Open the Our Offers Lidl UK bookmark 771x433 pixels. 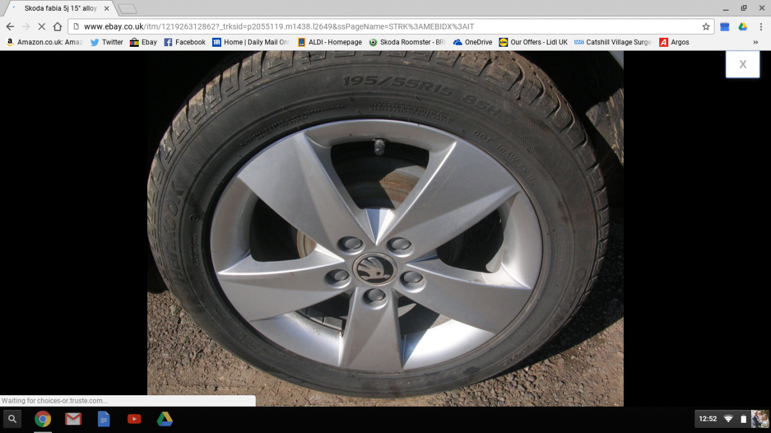pyautogui.click(x=533, y=42)
